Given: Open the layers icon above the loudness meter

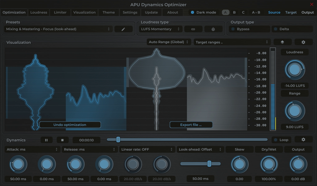Looking at the screenshot, I should click(x=282, y=42).
